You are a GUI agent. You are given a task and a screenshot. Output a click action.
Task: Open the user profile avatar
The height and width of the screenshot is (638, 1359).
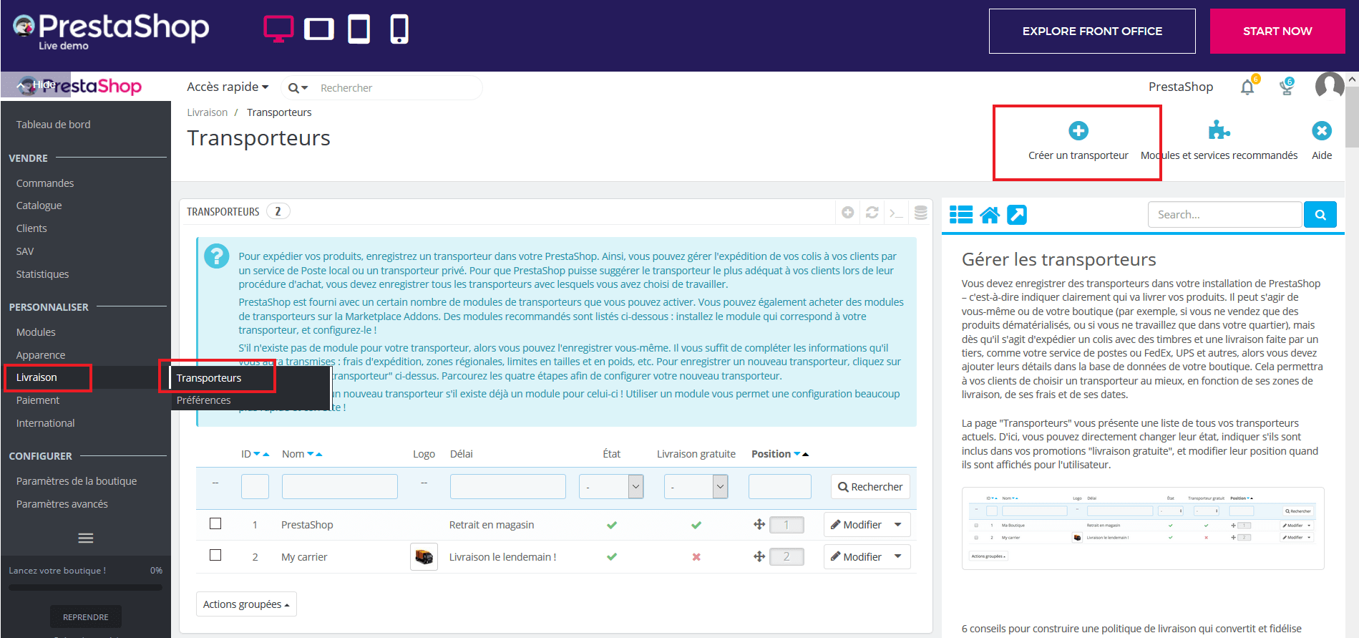click(1329, 86)
